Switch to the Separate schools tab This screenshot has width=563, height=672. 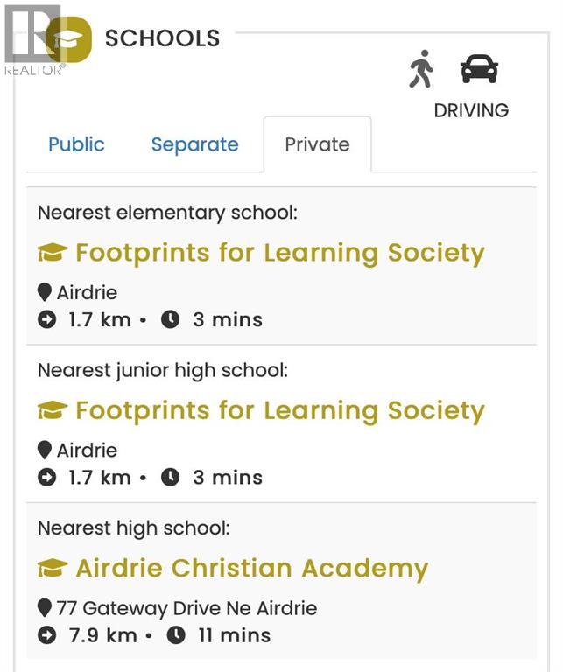click(194, 144)
